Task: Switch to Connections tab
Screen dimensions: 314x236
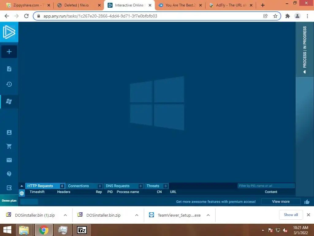Action: [85, 186]
